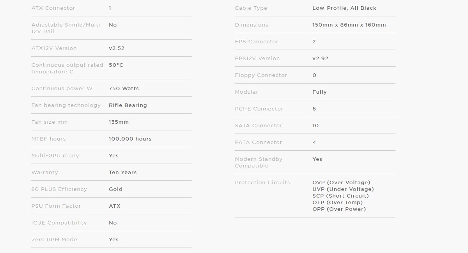Click the Zero RPM Mode label
Screen dimensions: 468x253
54,239
